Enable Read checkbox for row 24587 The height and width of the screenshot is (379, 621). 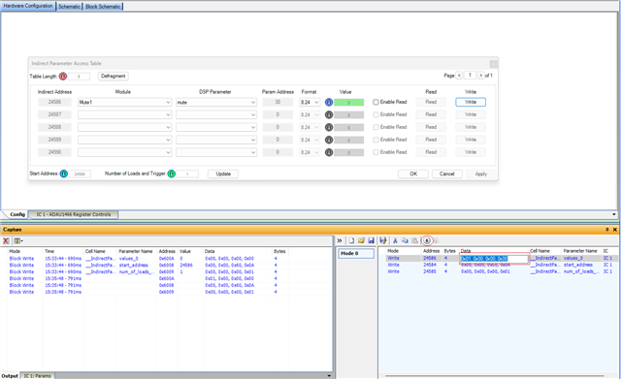tap(376, 114)
